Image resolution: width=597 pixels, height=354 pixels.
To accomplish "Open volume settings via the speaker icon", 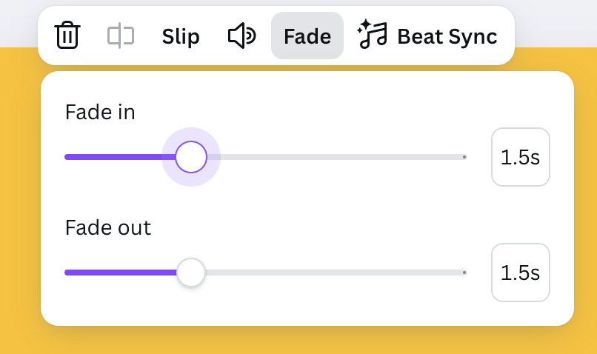I will pos(241,36).
